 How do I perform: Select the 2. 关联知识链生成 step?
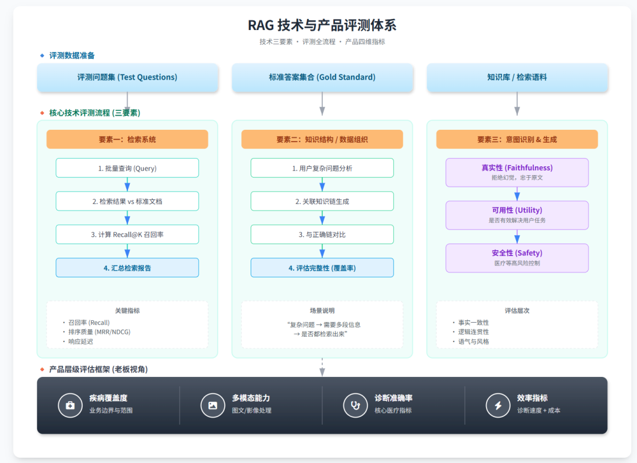tap(322, 201)
